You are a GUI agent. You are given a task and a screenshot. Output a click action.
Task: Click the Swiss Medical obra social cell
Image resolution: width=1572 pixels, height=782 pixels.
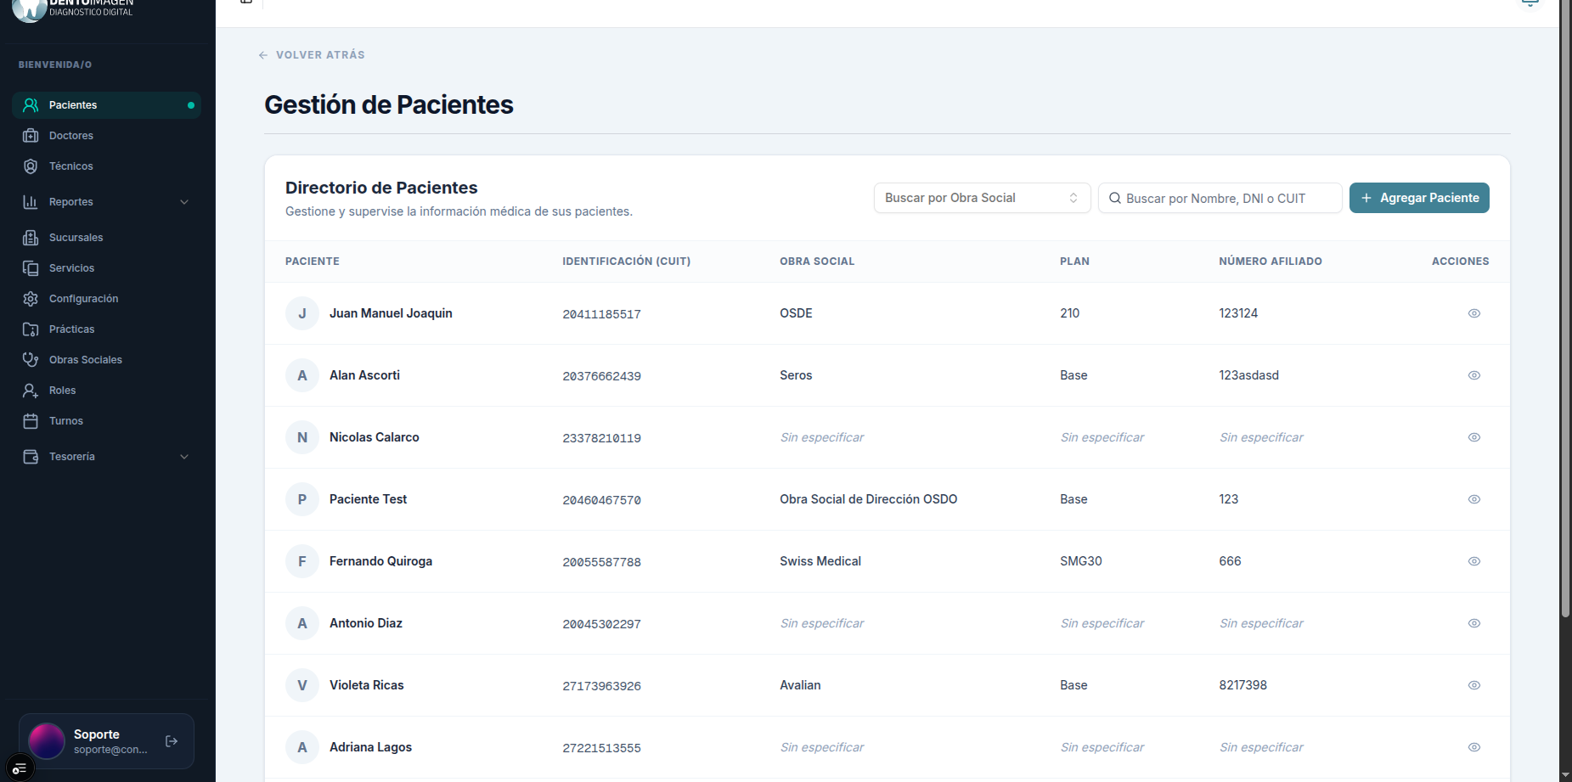pos(820,561)
